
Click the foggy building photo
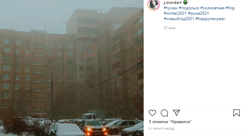72,68
